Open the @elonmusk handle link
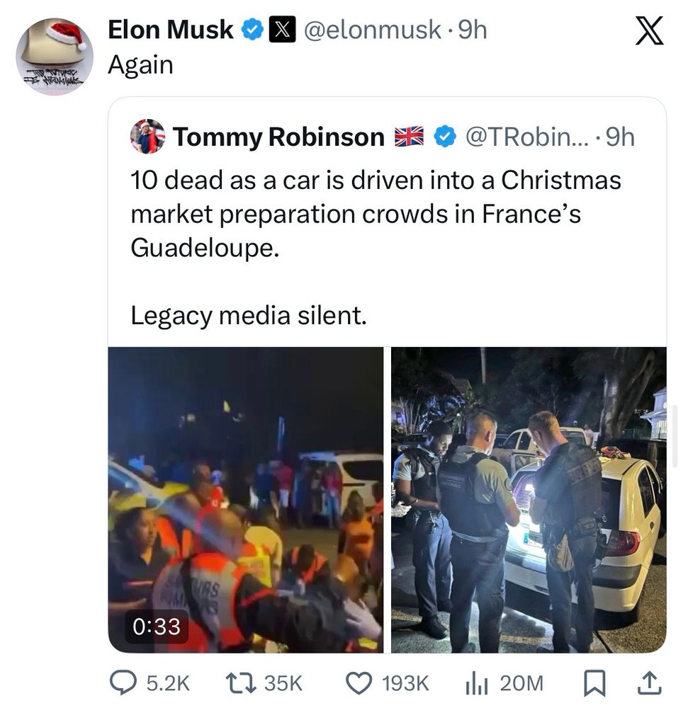 pyautogui.click(x=373, y=30)
